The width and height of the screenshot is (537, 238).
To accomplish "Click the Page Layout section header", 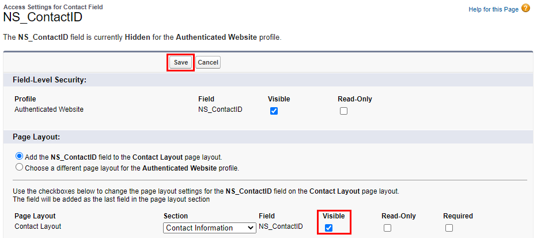I will [36, 137].
